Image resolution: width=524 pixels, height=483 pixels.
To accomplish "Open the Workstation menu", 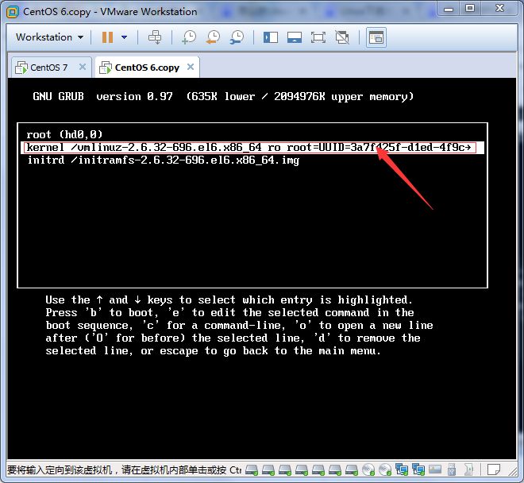I will click(x=49, y=37).
